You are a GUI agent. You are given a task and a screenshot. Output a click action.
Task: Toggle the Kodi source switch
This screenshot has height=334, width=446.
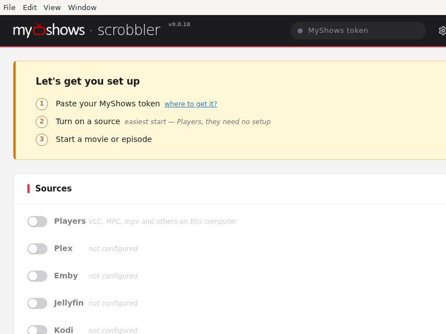pyautogui.click(x=37, y=330)
